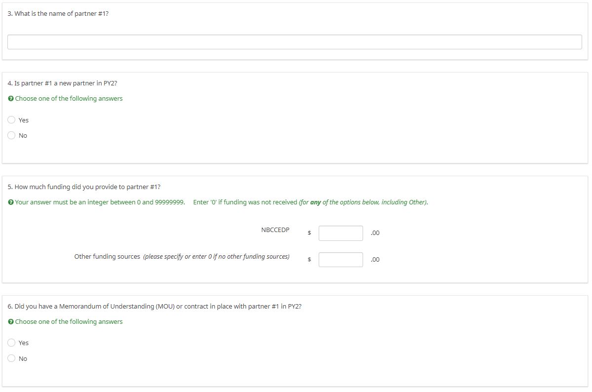
Task: Click question 3 title about partner name
Action: click(x=58, y=14)
